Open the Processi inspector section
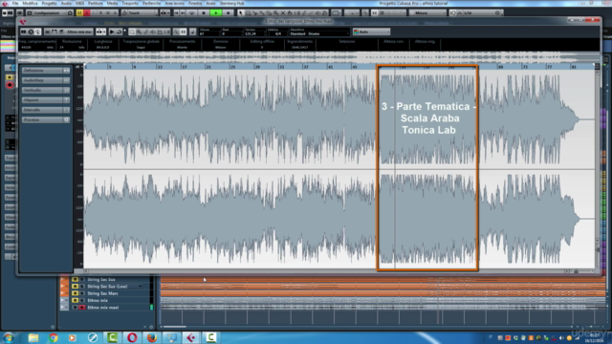The image size is (612, 344). (x=46, y=119)
